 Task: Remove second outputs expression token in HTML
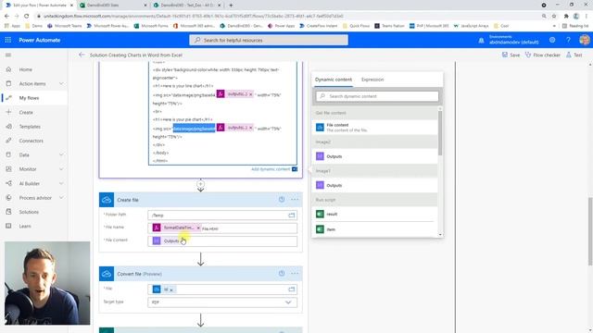tap(251, 128)
